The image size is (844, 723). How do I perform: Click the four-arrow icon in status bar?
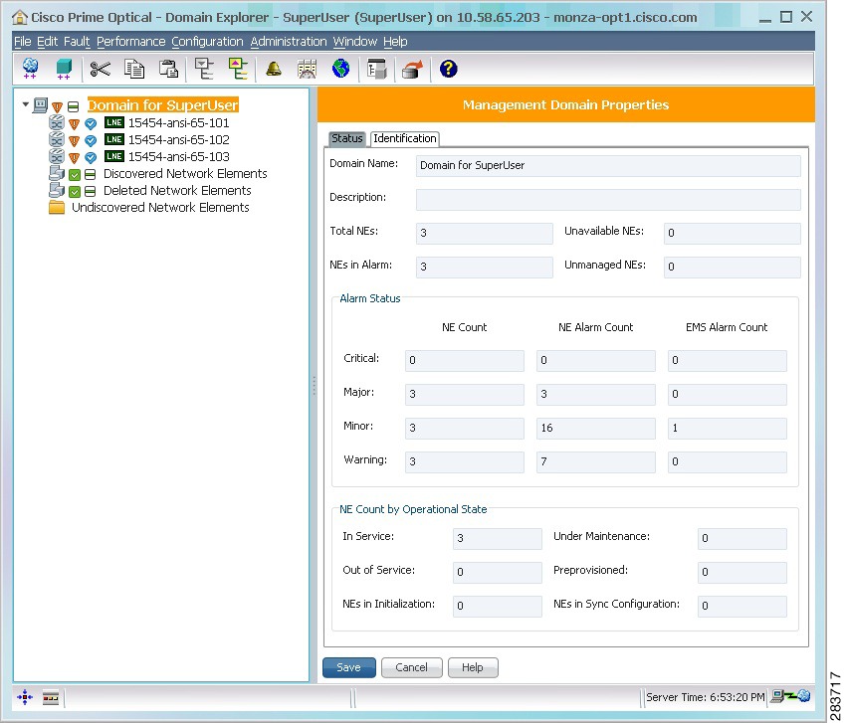click(x=25, y=698)
